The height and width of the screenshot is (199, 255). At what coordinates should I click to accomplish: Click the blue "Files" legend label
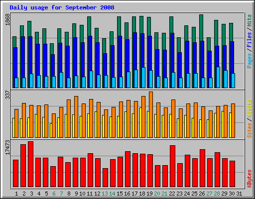[x=250, y=40]
